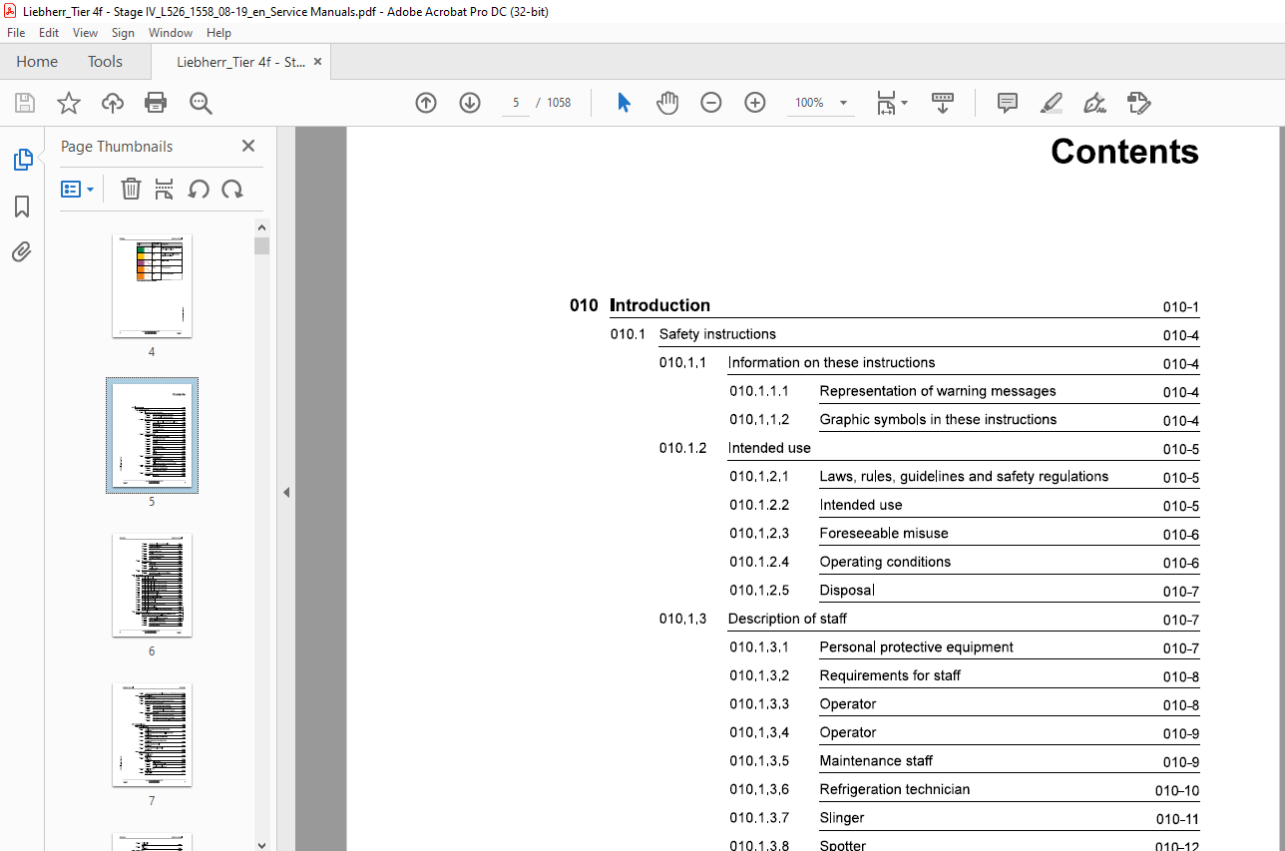Screen dimensions: 1285x851
Task: Select page 4 thumbnail
Action: click(152, 287)
